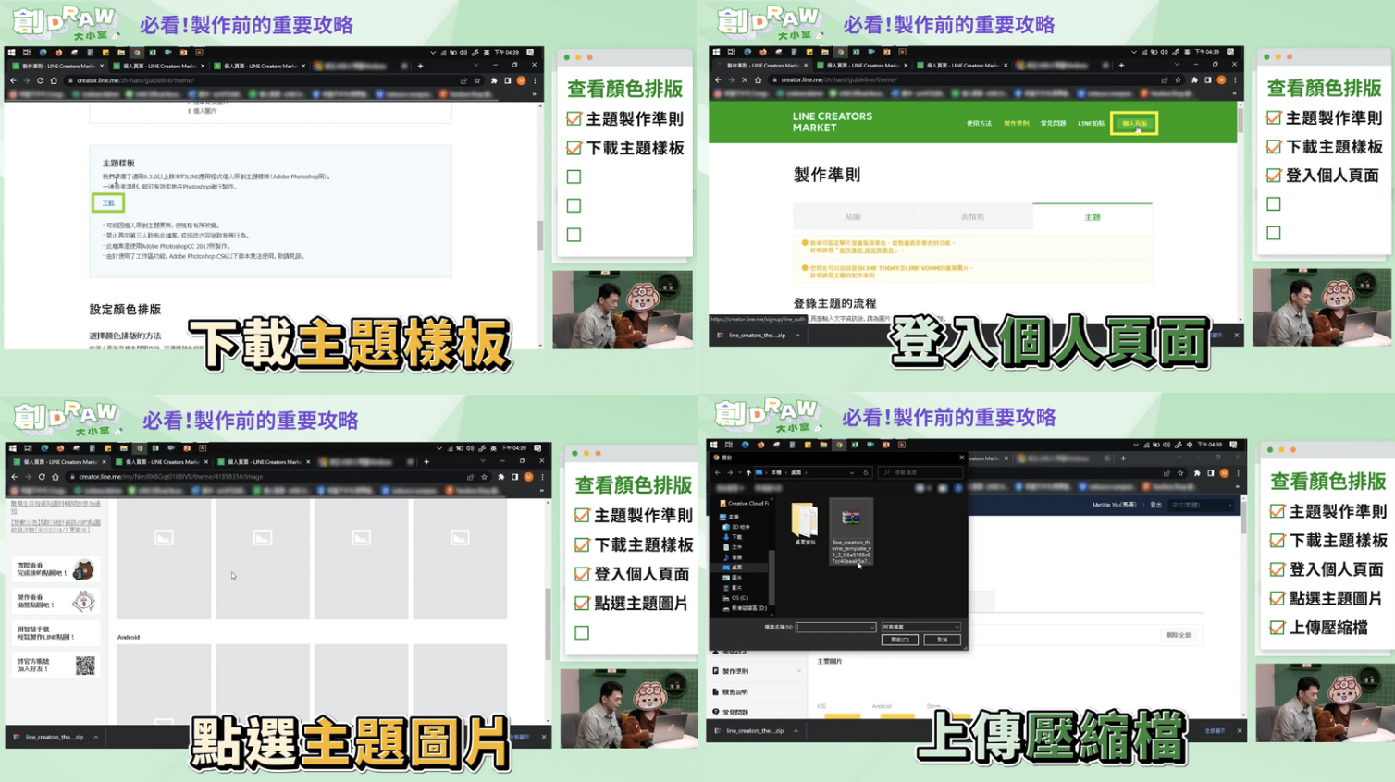1395x782 pixels.
Task: Click 製作看看動態貼圖 banner in 點選主題圖片 frame
Action: coord(55,601)
